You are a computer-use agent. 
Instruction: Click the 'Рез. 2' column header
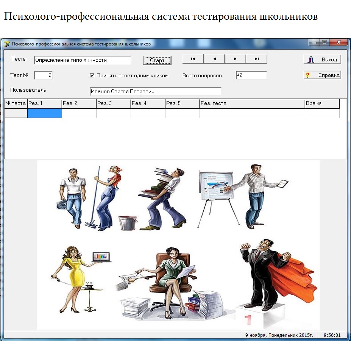tap(79, 103)
